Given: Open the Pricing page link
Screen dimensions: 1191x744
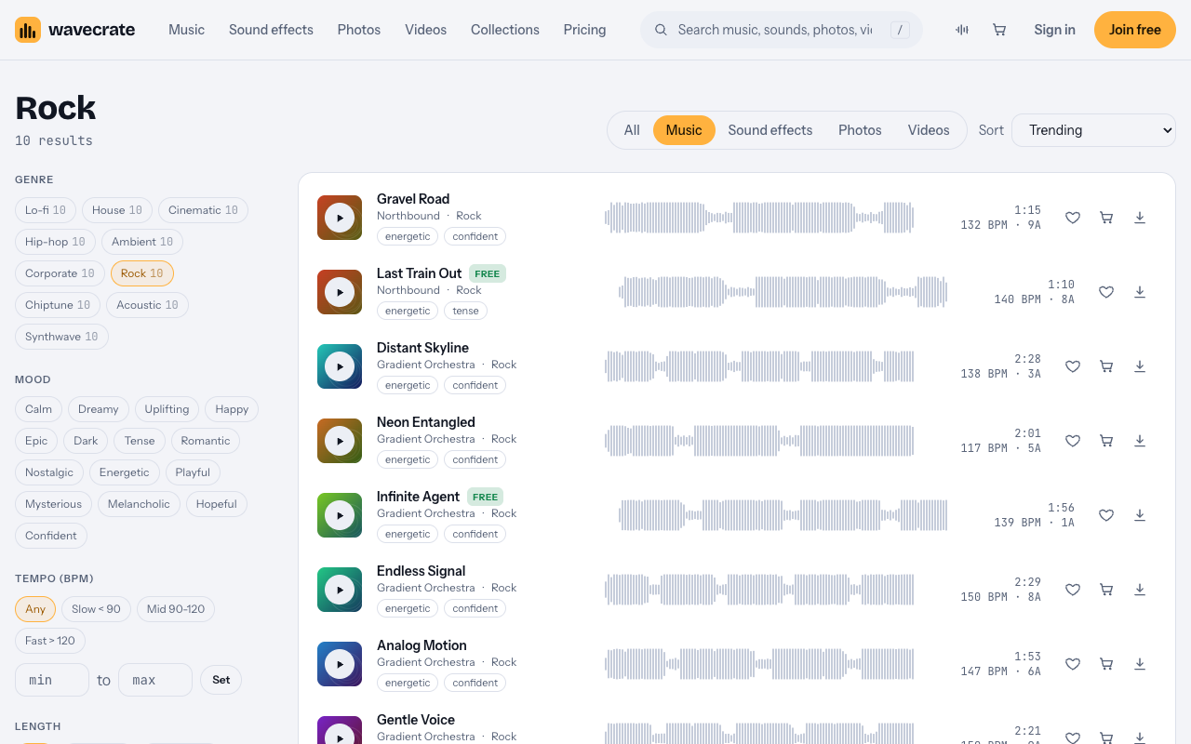Looking at the screenshot, I should (x=584, y=30).
